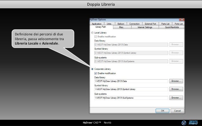Browse for the Corporate Symbol library folder

point(176,89)
